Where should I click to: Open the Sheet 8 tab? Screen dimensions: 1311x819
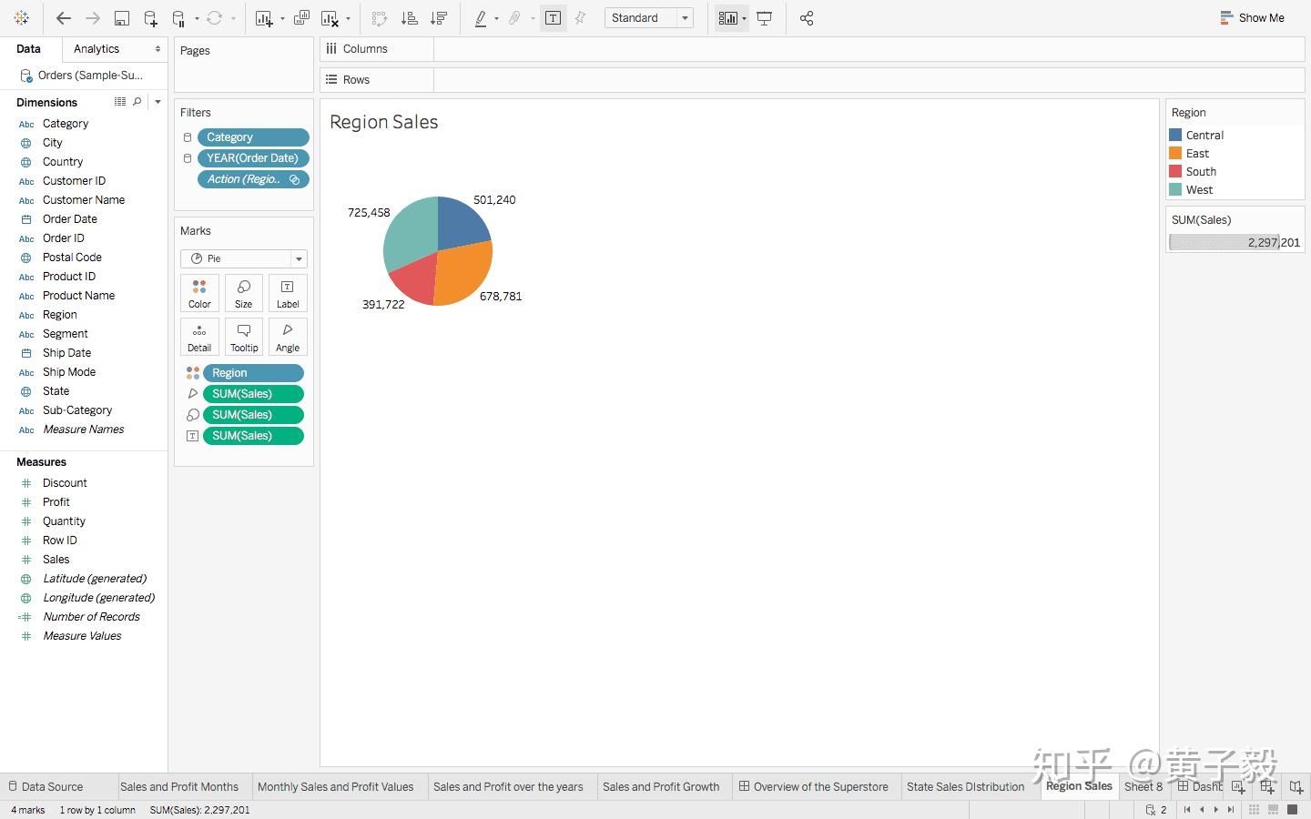1143,787
